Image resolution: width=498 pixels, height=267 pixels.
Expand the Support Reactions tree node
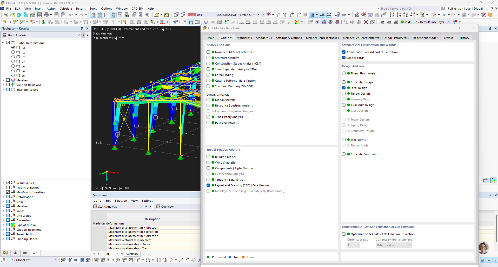(x=3, y=85)
